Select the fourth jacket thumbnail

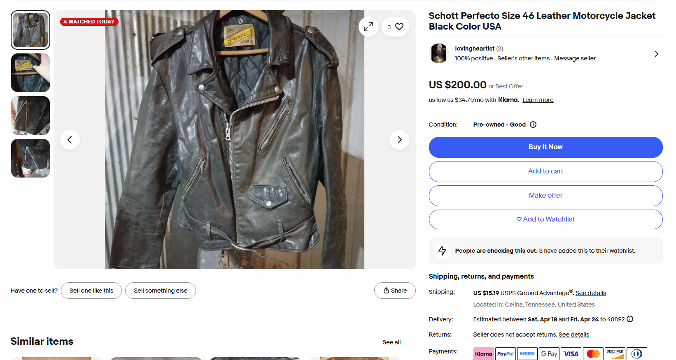pos(30,158)
